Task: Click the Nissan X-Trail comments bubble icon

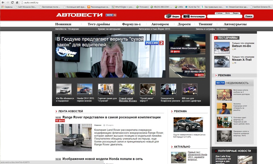Action: 233,63
